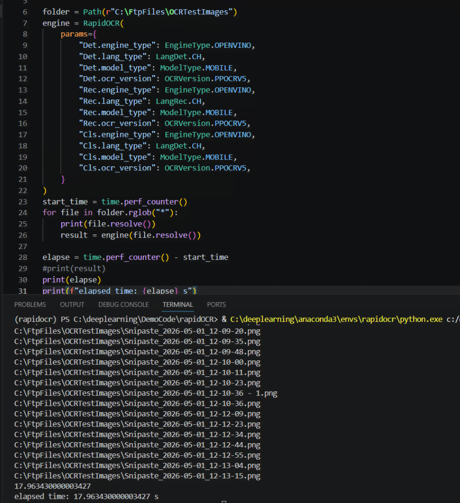460x503 pixels.
Task: Click the start_time = time.perf_counter() line
Action: (x=115, y=202)
